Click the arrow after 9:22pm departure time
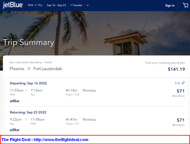The image size is (190, 144). click(27, 119)
